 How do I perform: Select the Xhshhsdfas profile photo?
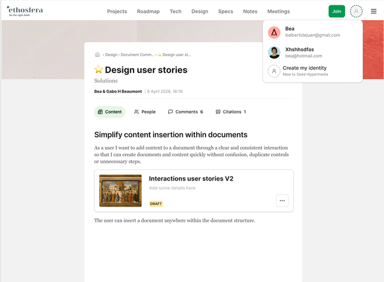(274, 53)
